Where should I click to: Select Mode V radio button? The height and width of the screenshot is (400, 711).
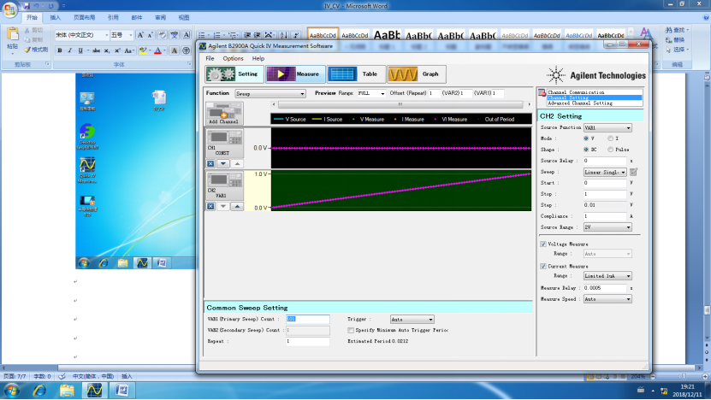(x=586, y=138)
